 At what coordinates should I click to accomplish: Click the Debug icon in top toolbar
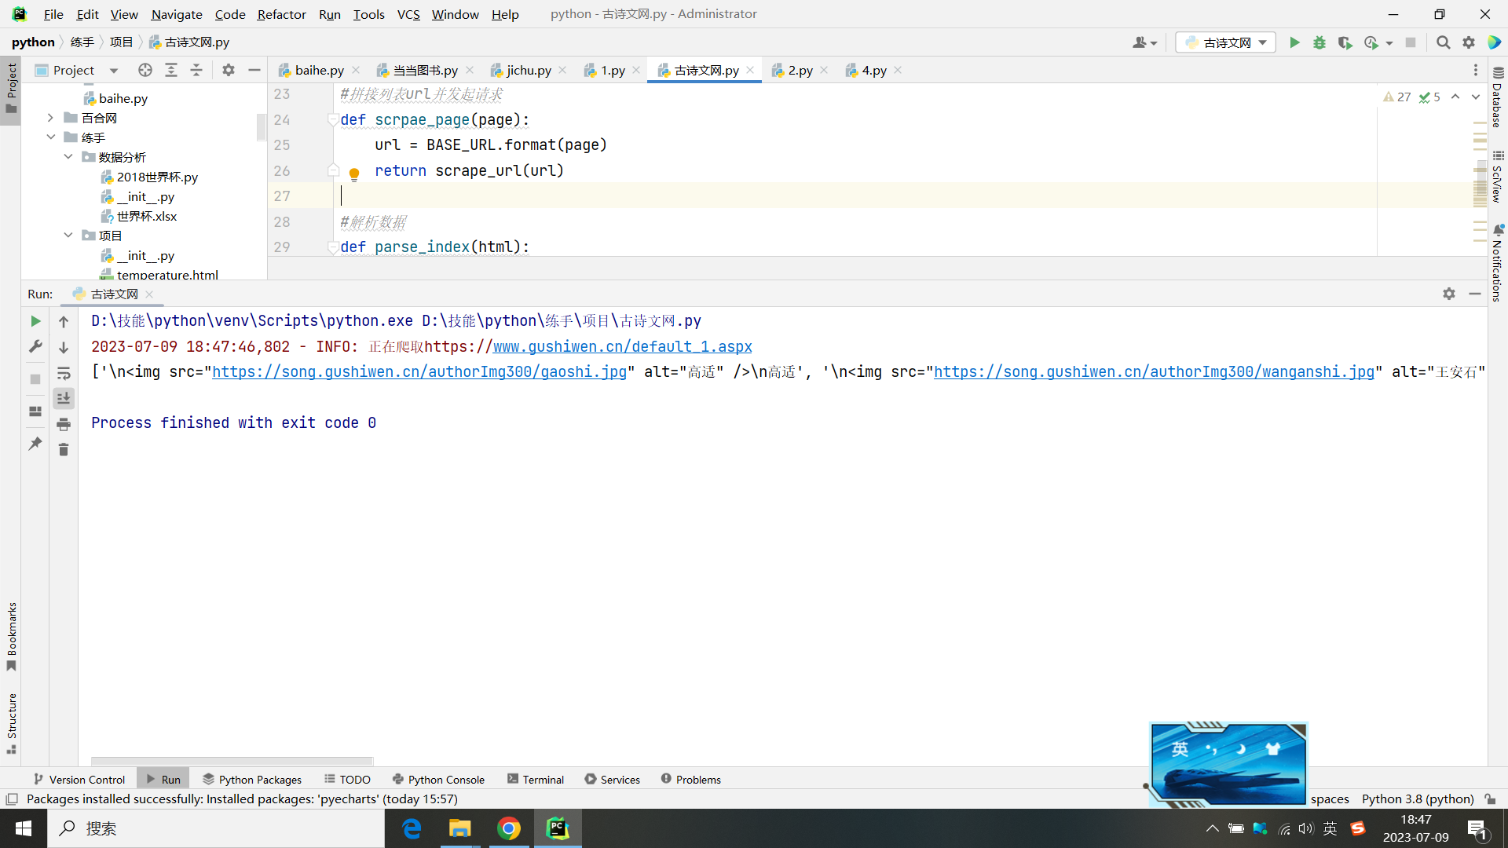pyautogui.click(x=1319, y=42)
